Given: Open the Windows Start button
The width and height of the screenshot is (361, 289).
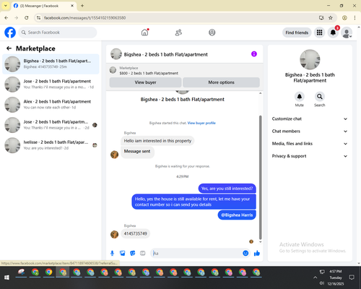Looking at the screenshot, I should 6,277.
